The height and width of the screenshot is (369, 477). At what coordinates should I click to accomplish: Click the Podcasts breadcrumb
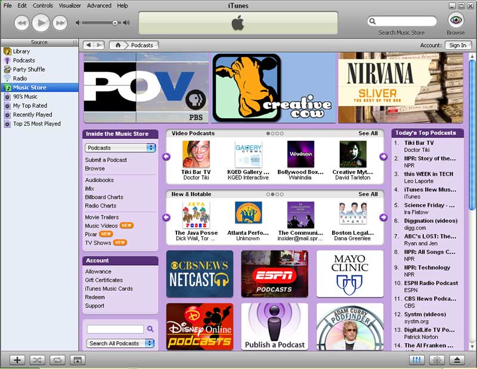click(x=142, y=45)
